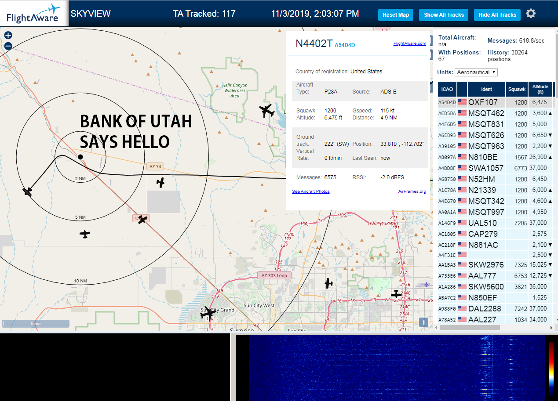This screenshot has width=558, height=401.
Task: Select the N850EF aircraft row
Action: [496, 297]
